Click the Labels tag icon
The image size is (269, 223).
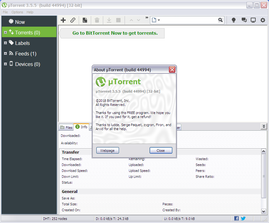tap(11, 42)
